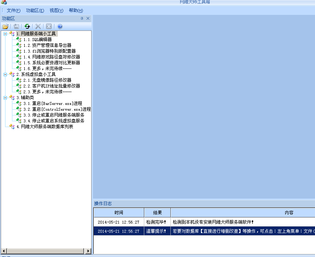The image size is (315, 257).
Task: Click the green refresh arrows icon
Action: tap(27, 26)
